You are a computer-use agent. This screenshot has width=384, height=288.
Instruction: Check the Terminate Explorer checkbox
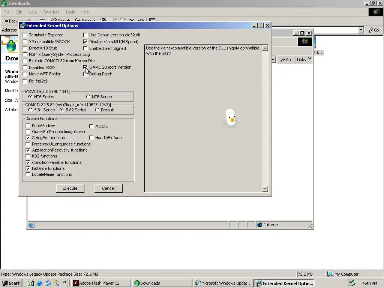(x=25, y=35)
